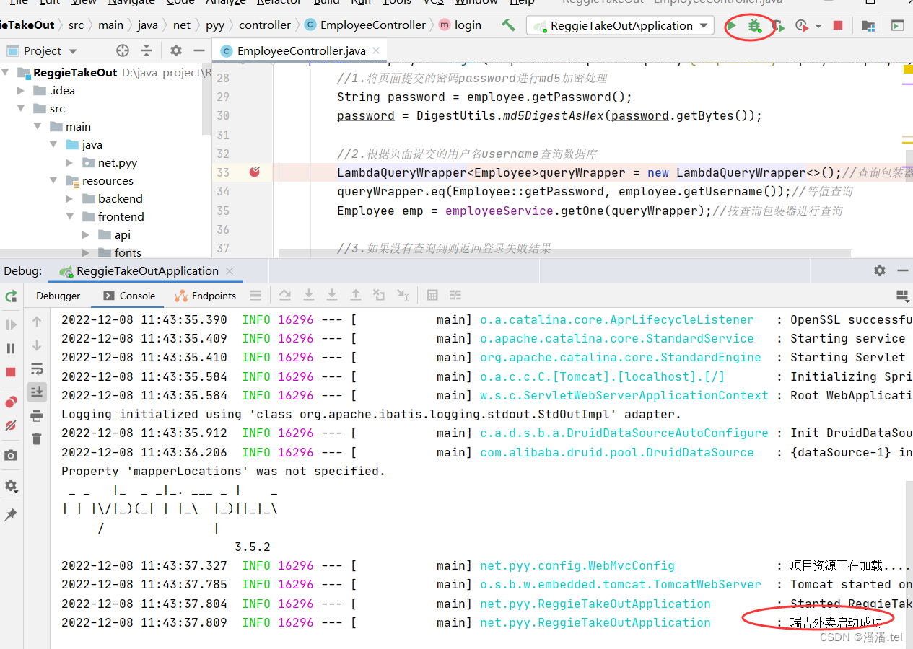
Task: Clear the console with the trash icon
Action: point(37,438)
